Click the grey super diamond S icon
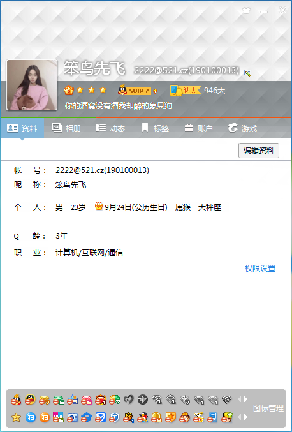The image size is (292, 432). [227, 399]
